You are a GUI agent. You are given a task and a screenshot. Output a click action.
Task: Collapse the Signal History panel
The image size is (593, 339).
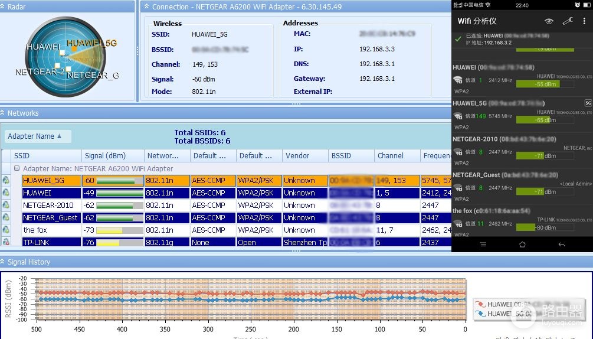(2, 262)
